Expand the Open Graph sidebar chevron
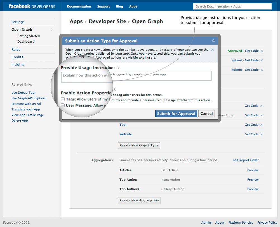This screenshot has height=227, width=280. [52, 30]
